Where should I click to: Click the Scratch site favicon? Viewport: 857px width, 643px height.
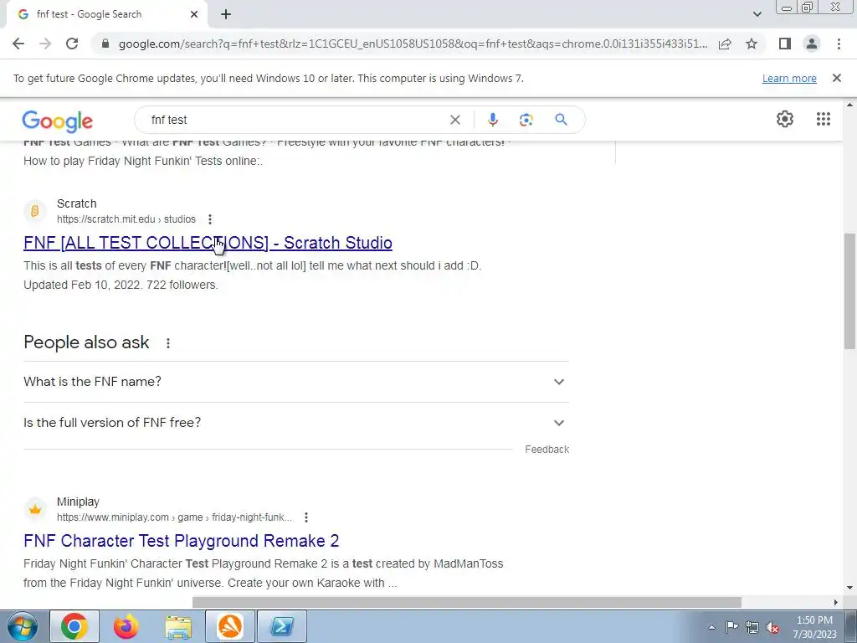35,211
